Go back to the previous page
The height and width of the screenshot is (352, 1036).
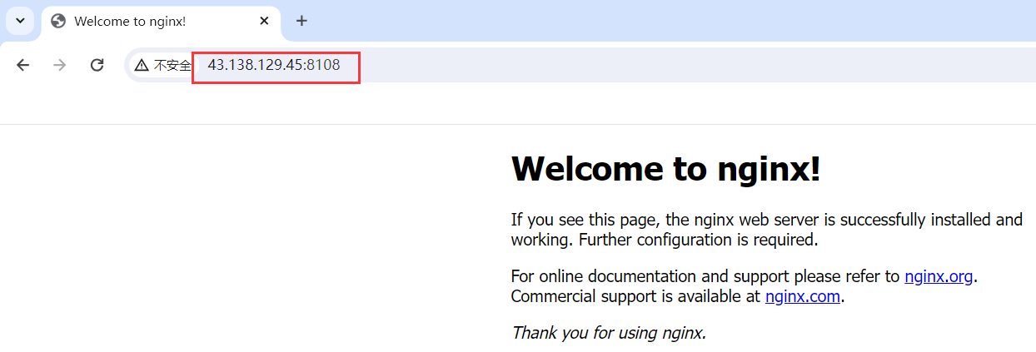point(22,65)
